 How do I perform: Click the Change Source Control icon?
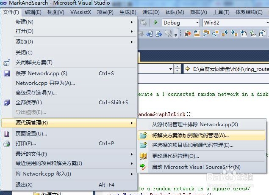point(143,156)
